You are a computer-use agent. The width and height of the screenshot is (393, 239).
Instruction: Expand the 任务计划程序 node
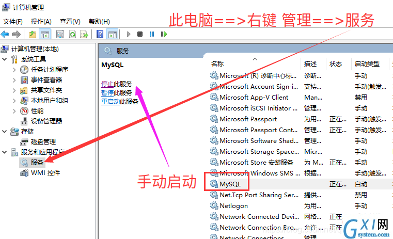14,70
